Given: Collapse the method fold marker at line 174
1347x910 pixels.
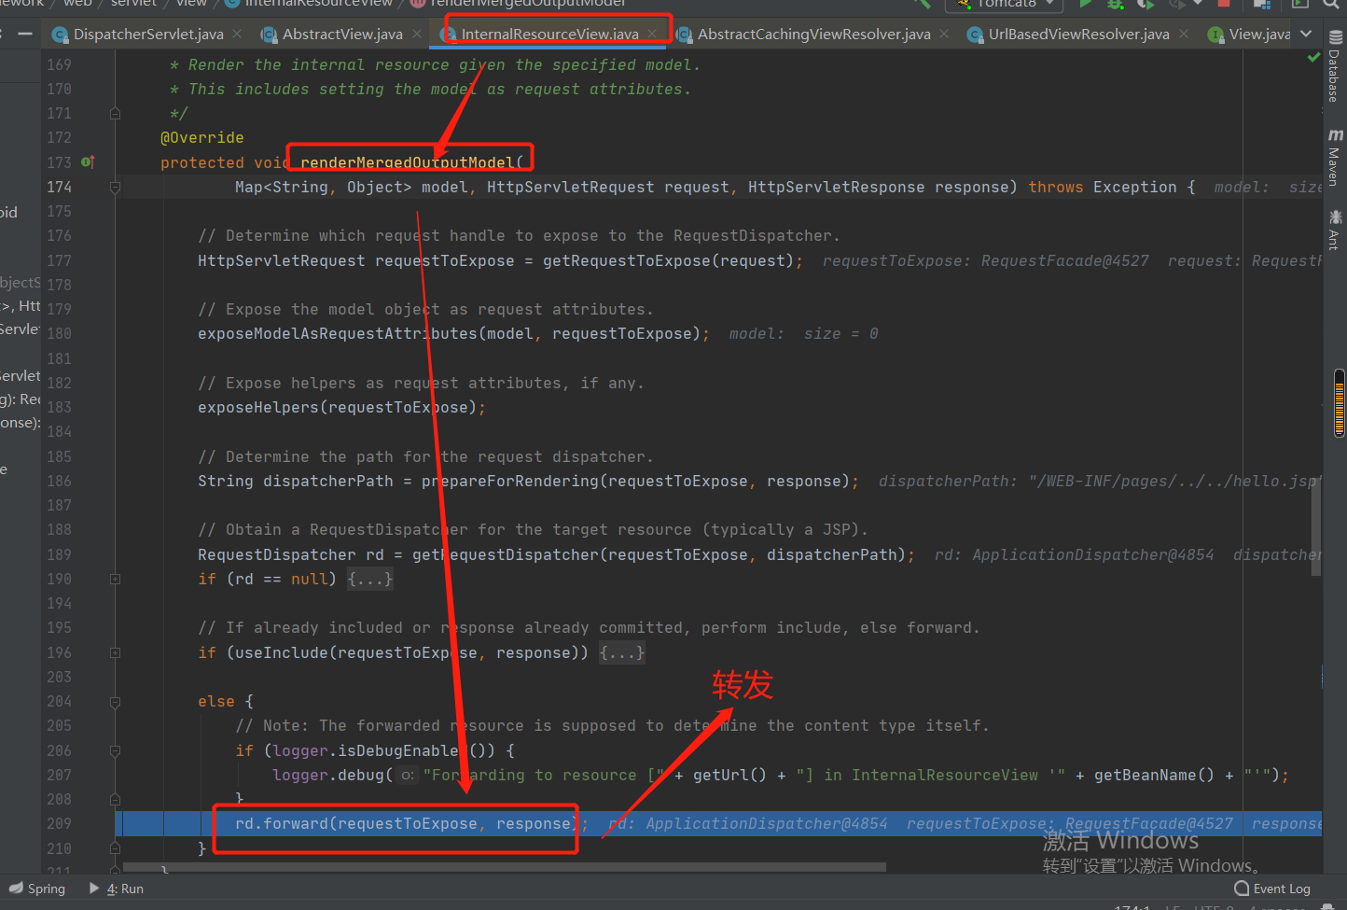Looking at the screenshot, I should (x=115, y=187).
